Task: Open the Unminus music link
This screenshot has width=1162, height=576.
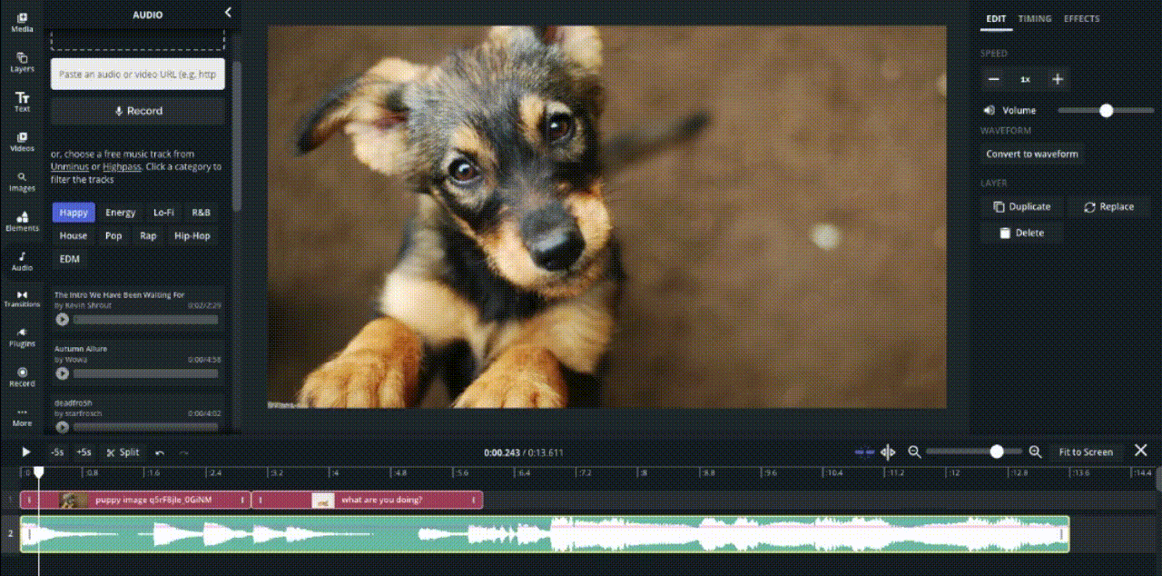Action: 70,167
